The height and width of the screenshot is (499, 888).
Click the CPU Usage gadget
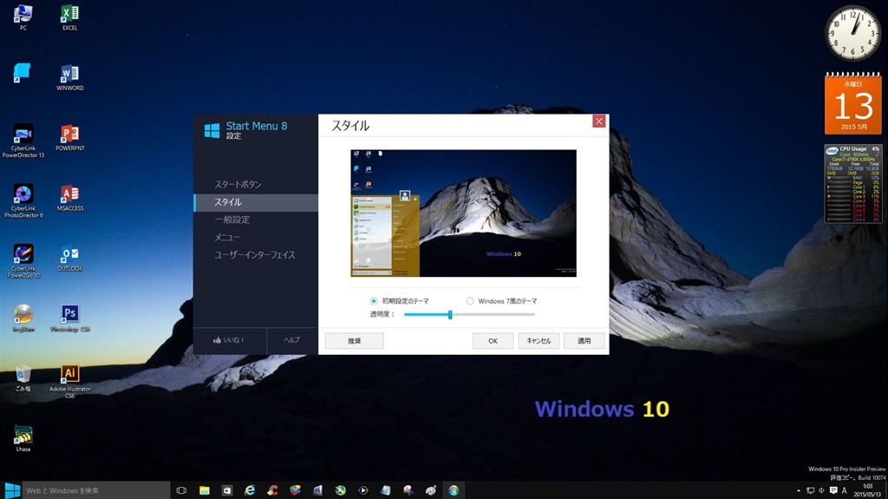coord(853,183)
